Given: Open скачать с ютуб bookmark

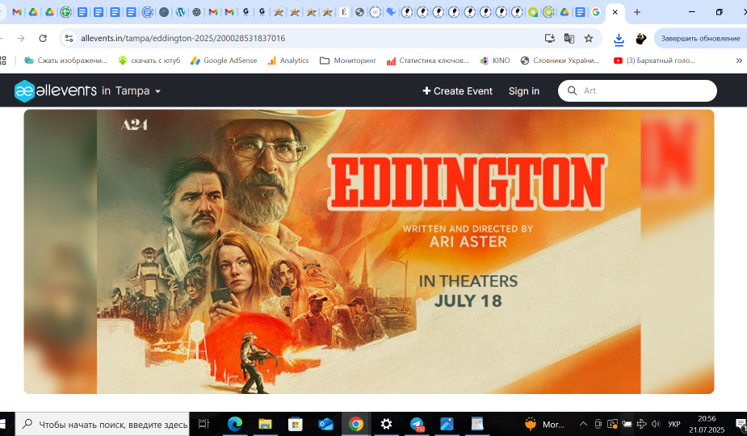Looking at the screenshot, I should 149,61.
